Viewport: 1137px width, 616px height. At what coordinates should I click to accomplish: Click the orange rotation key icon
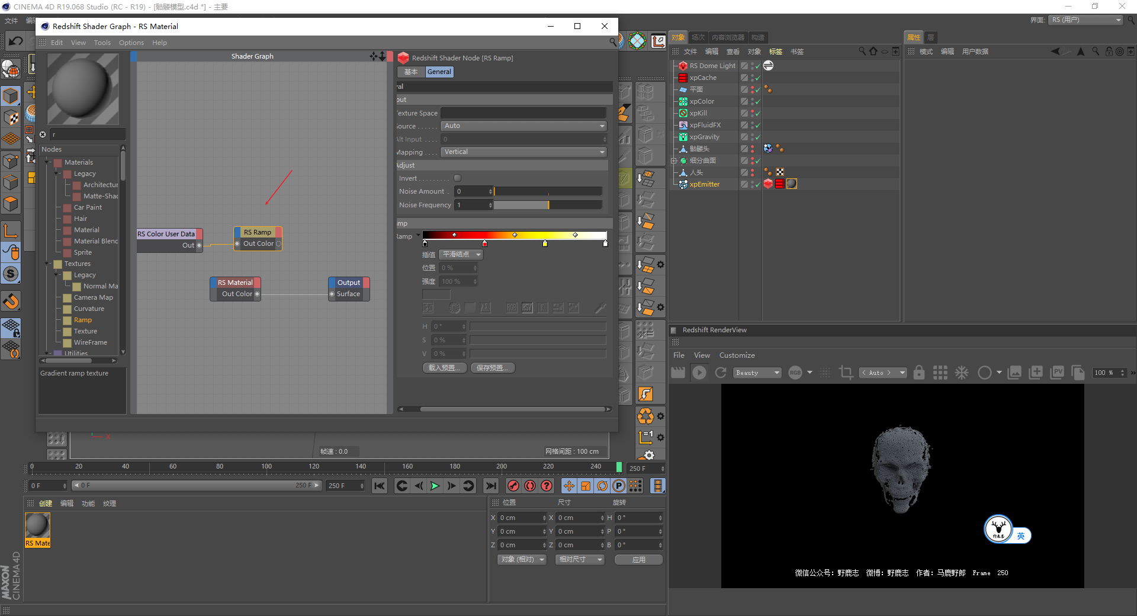pyautogui.click(x=602, y=486)
